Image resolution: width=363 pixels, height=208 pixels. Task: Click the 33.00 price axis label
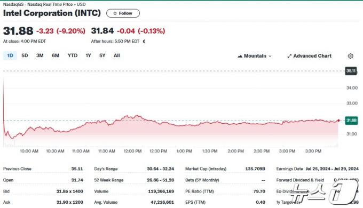[352, 103]
